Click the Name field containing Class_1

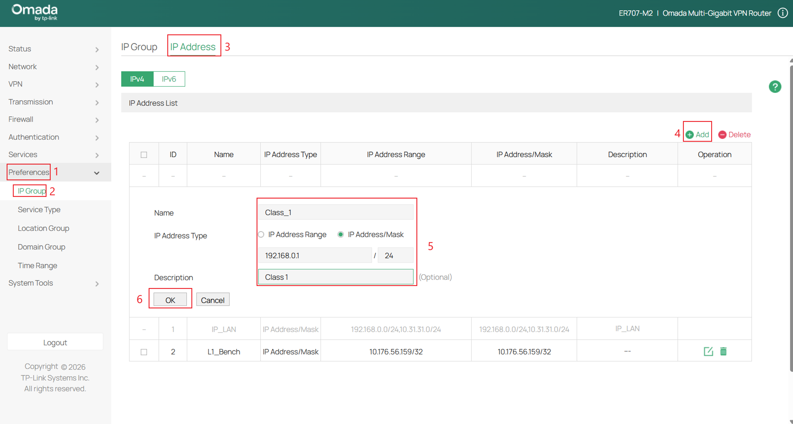(336, 212)
